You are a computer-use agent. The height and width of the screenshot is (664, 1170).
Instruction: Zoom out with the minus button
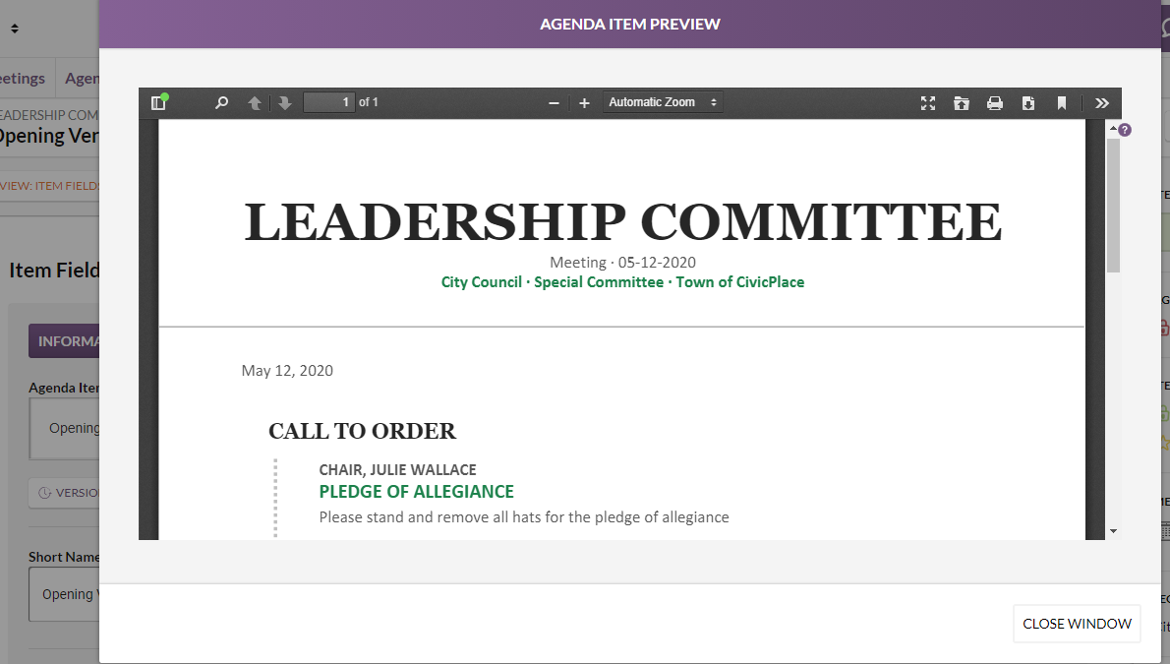(x=554, y=103)
